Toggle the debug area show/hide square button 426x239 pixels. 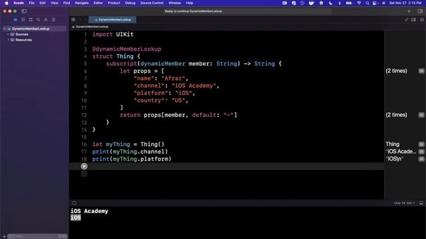tap(74, 203)
